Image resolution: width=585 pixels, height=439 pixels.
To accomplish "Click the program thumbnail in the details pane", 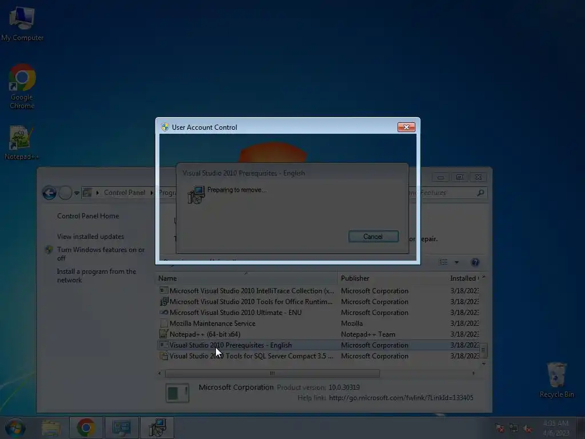I will click(177, 393).
